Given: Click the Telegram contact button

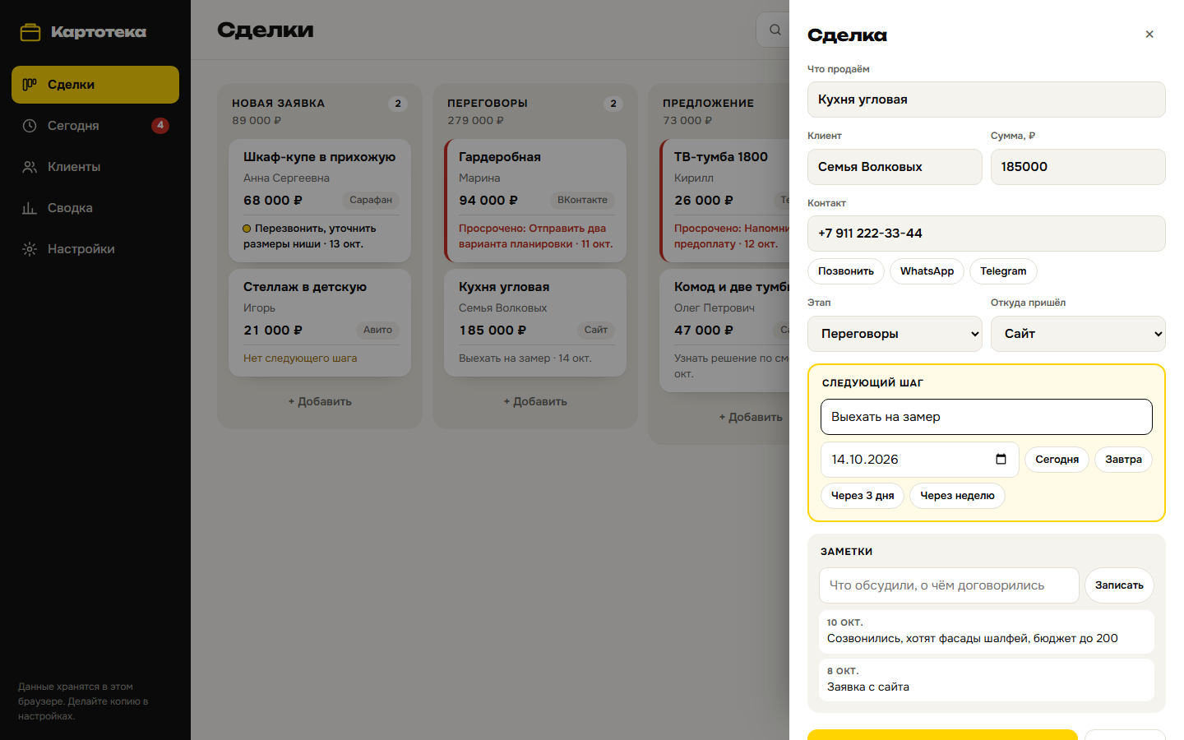Looking at the screenshot, I should click(x=1003, y=271).
